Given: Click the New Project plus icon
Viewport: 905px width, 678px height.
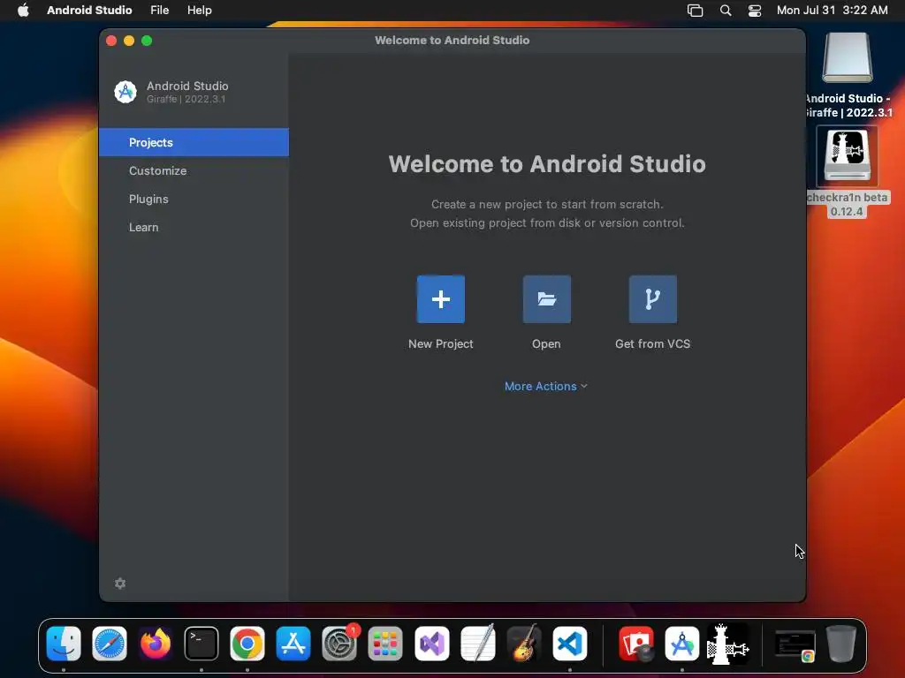Looking at the screenshot, I should tap(440, 299).
